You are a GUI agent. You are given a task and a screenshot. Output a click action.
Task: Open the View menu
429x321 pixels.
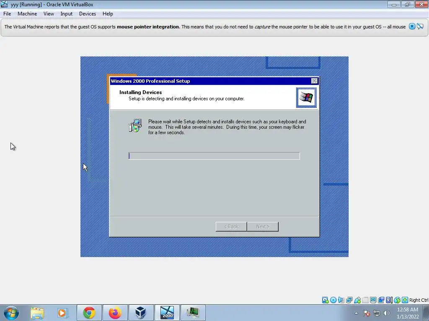49,14
